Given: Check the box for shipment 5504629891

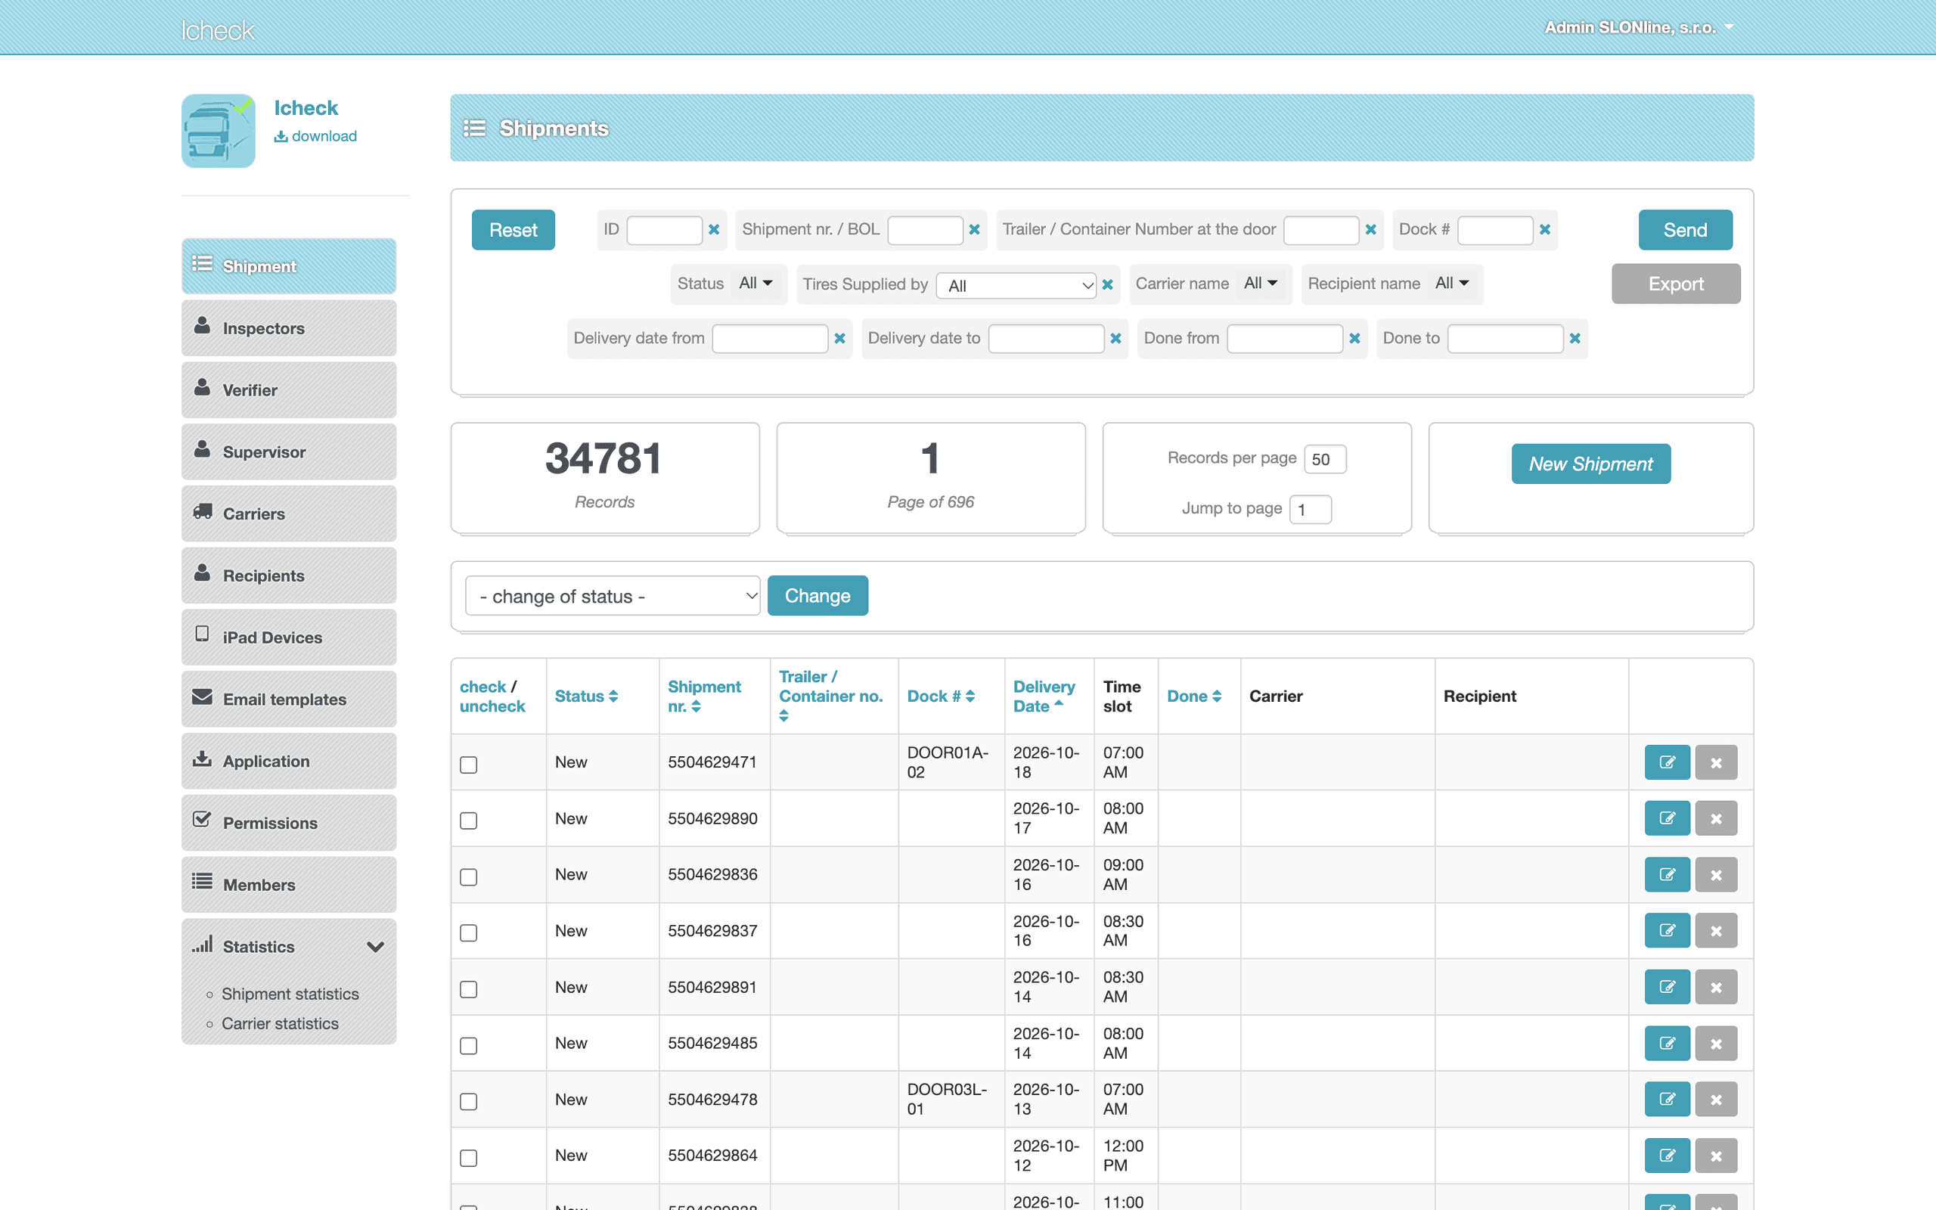Looking at the screenshot, I should [469, 989].
